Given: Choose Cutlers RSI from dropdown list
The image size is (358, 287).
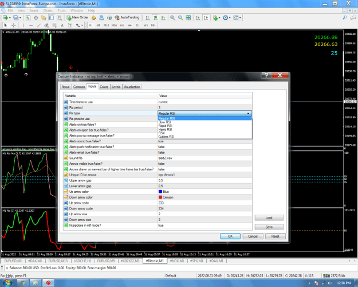Looking at the screenshot, I should point(205,137).
